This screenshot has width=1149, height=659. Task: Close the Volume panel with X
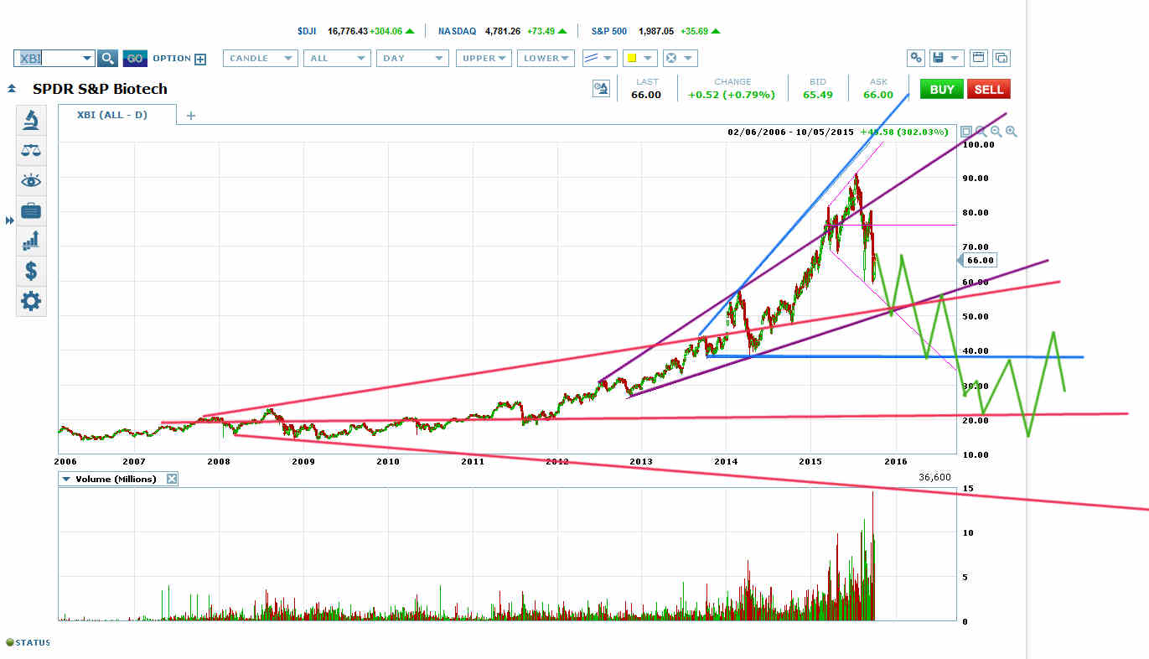[x=171, y=479]
